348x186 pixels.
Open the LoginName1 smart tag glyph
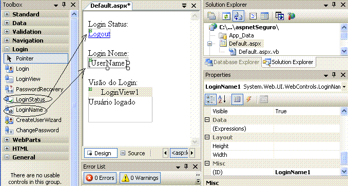(x=90, y=60)
